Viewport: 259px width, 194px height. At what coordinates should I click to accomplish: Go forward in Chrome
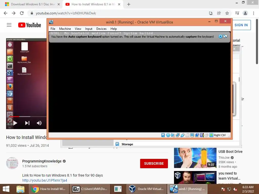[x=14, y=13]
